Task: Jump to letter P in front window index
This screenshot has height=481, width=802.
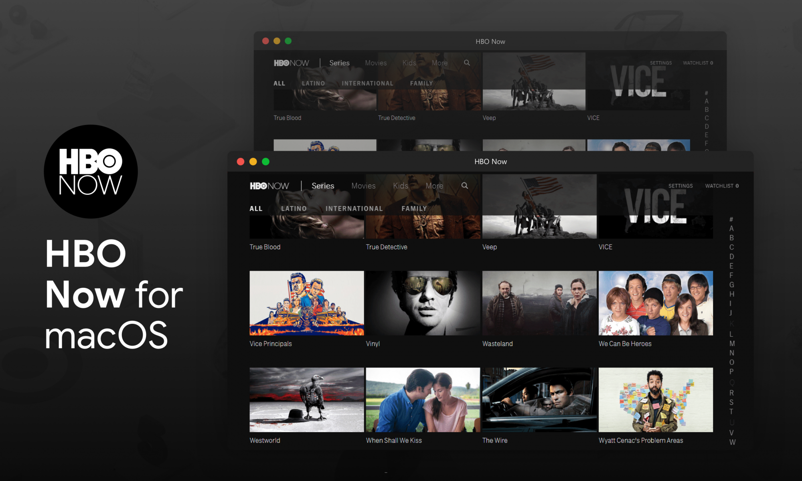Action: 731,372
